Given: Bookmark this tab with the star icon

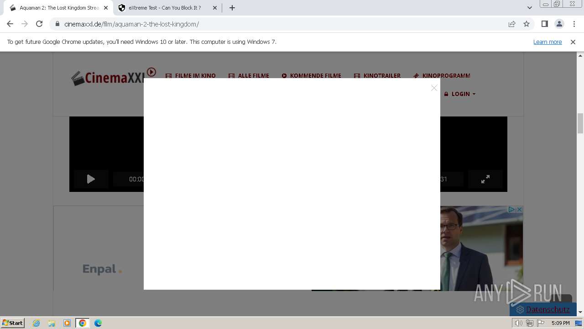Looking at the screenshot, I should (x=527, y=24).
